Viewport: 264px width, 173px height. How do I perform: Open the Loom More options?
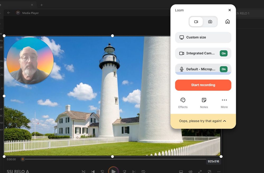pos(224,103)
